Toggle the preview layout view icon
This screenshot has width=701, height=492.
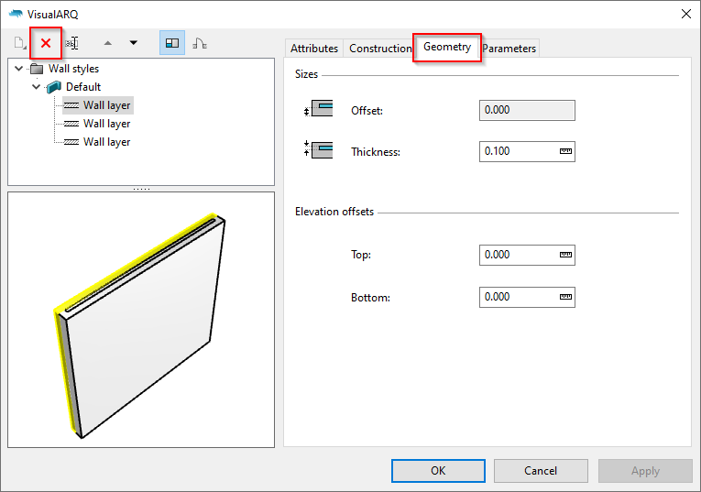(x=172, y=43)
